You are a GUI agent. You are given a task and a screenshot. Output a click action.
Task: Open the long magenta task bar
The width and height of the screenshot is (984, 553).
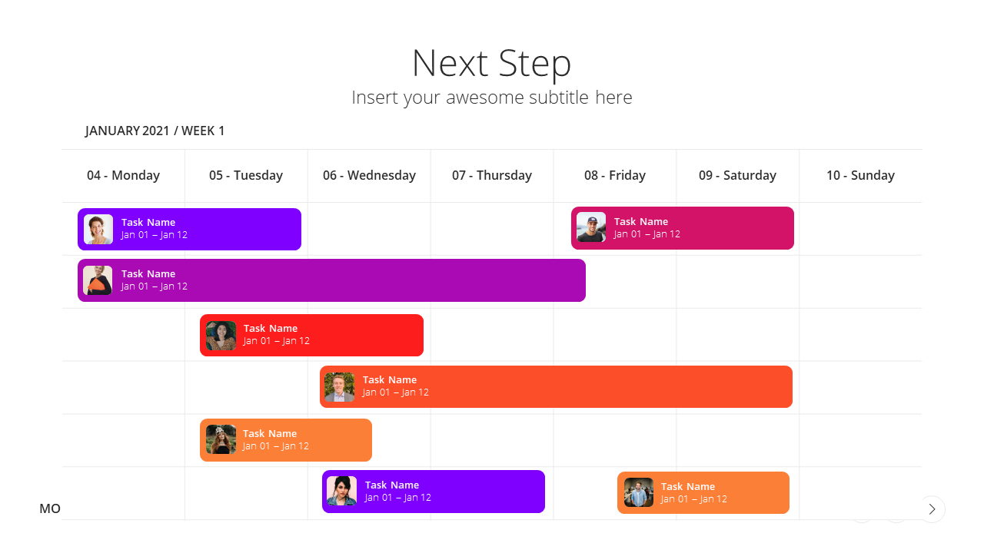331,280
